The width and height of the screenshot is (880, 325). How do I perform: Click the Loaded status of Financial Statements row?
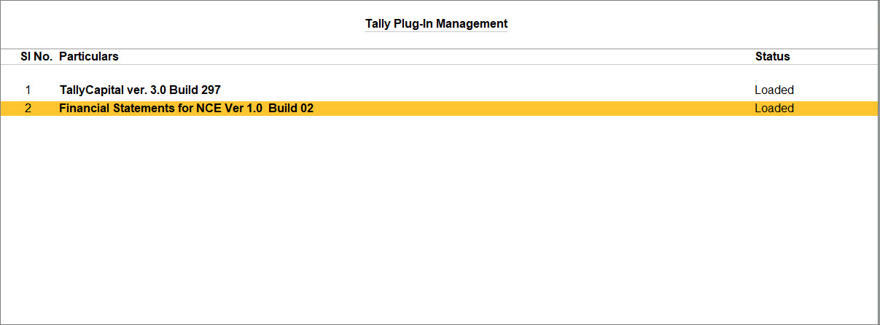pos(774,109)
